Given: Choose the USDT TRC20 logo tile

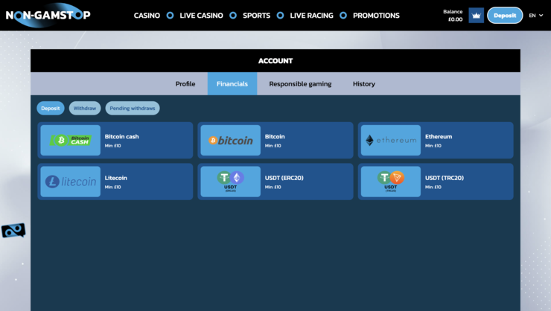Looking at the screenshot, I should [x=391, y=182].
